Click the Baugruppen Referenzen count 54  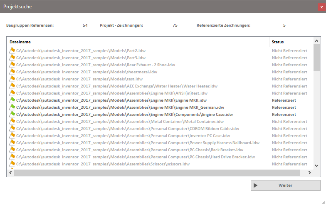(x=85, y=25)
